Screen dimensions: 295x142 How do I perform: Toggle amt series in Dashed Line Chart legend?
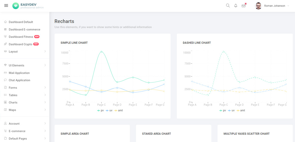pyautogui.click(x=241, y=110)
